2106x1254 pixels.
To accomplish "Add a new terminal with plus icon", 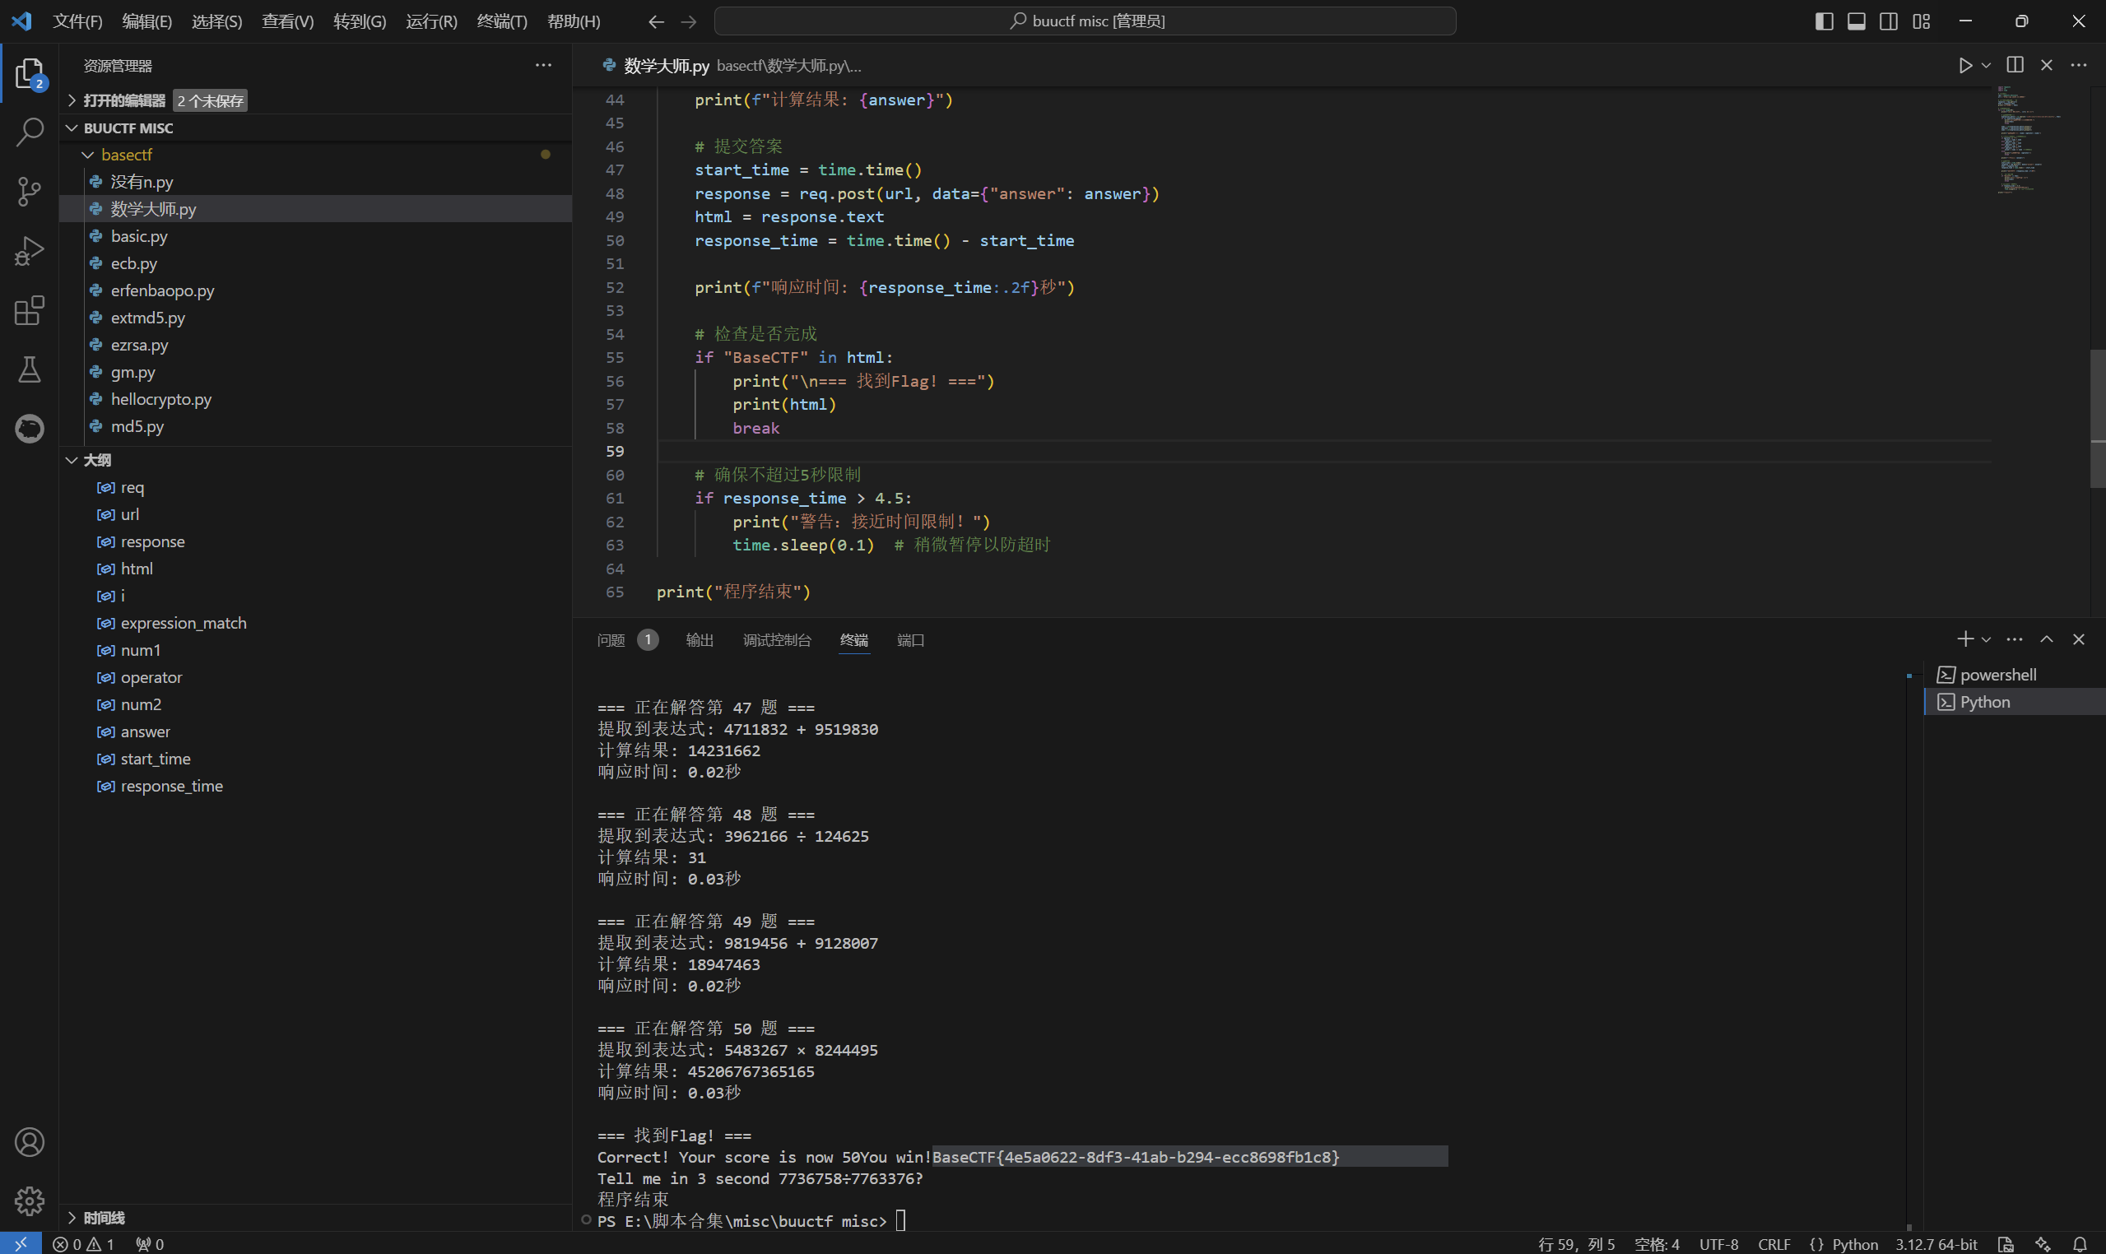I will [1965, 639].
